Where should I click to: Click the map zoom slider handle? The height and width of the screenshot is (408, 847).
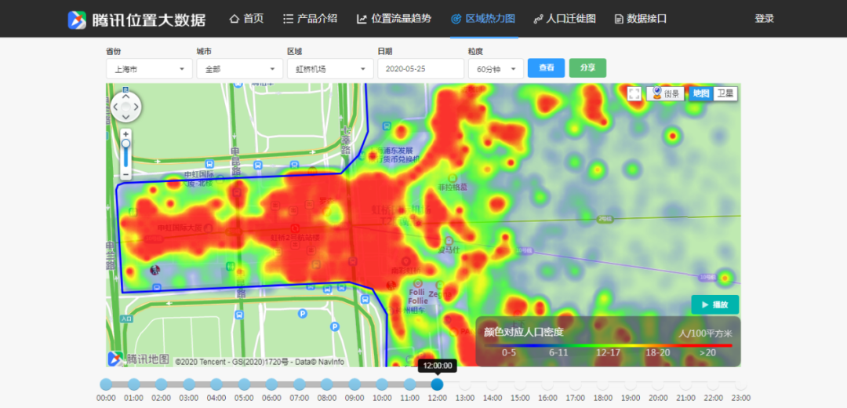click(x=125, y=144)
